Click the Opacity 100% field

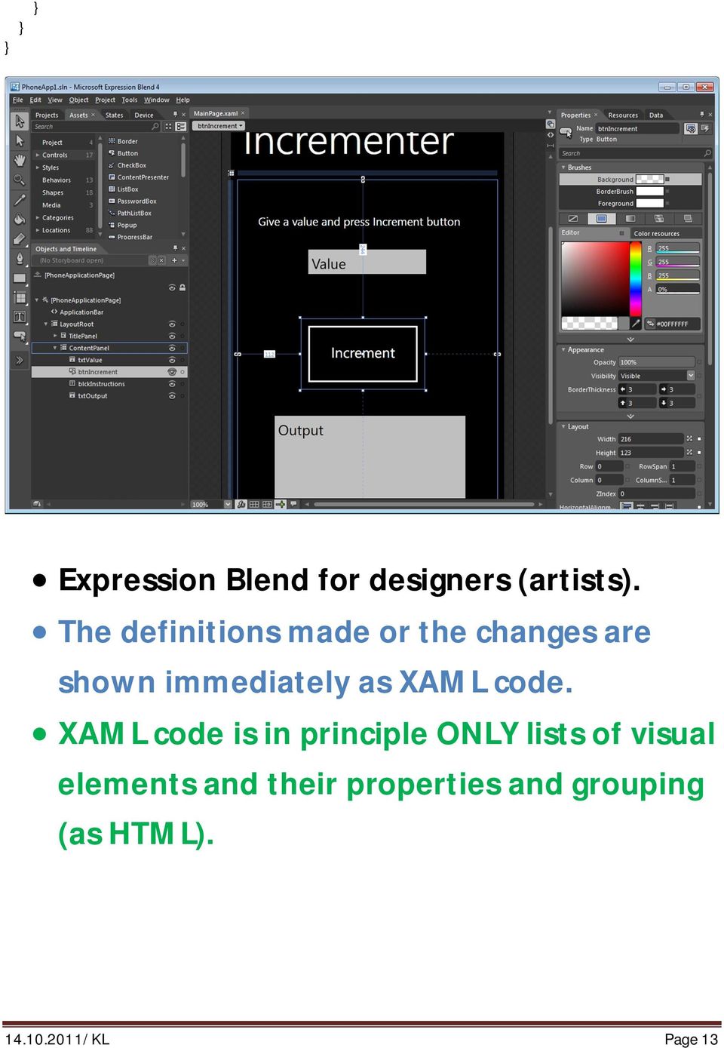[x=656, y=362]
